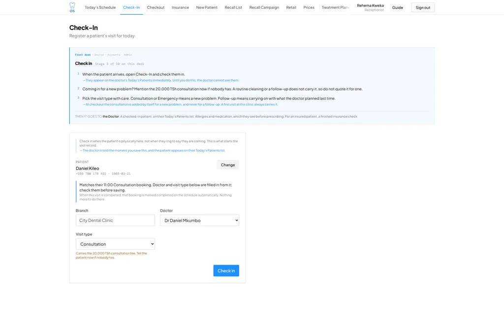
Task: Go to the Checkout tab
Action: pyautogui.click(x=156, y=7)
